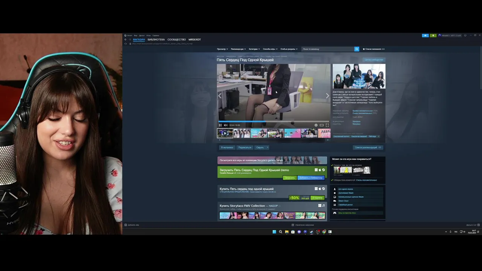
Task: Open the Друзья menu
Action: pos(142,35)
